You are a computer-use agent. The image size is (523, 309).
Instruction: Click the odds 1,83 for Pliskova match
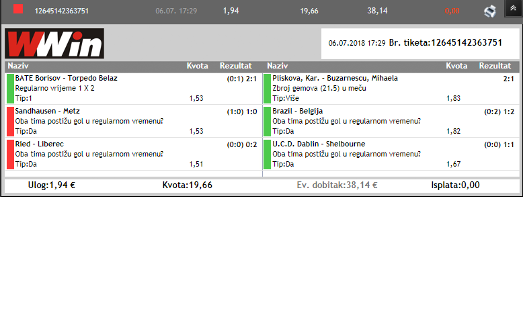pos(453,98)
